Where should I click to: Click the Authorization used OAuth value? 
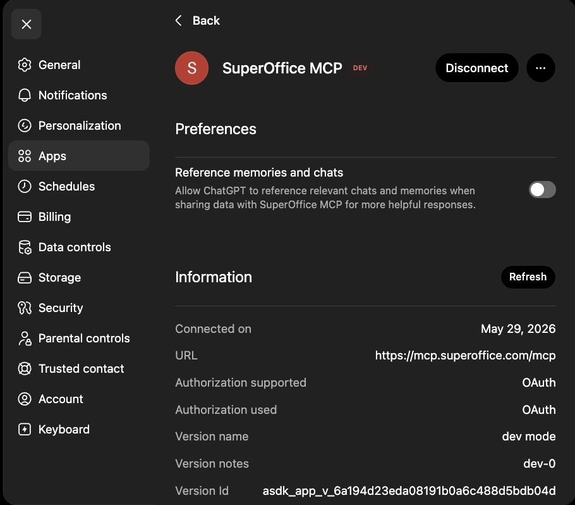539,410
